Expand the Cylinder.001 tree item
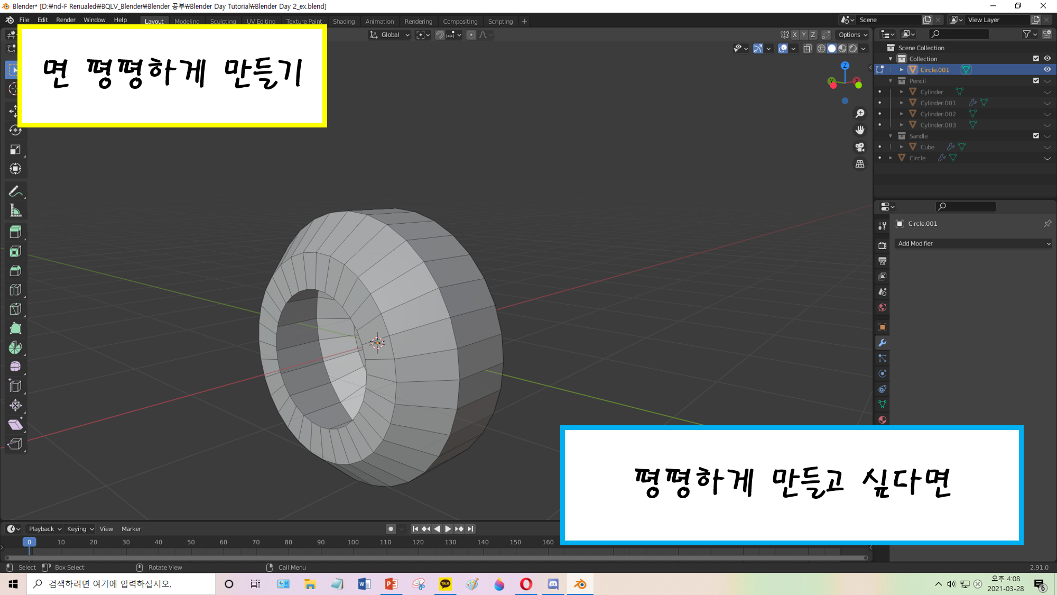Image resolution: width=1057 pixels, height=595 pixels. point(902,103)
